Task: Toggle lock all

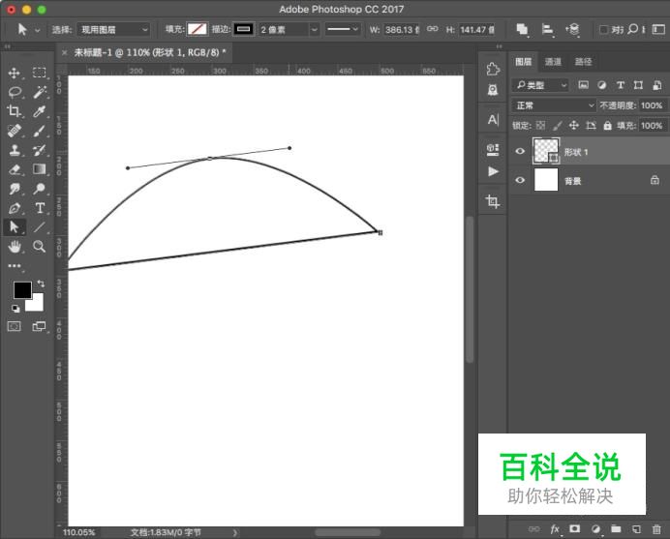Action: [607, 126]
